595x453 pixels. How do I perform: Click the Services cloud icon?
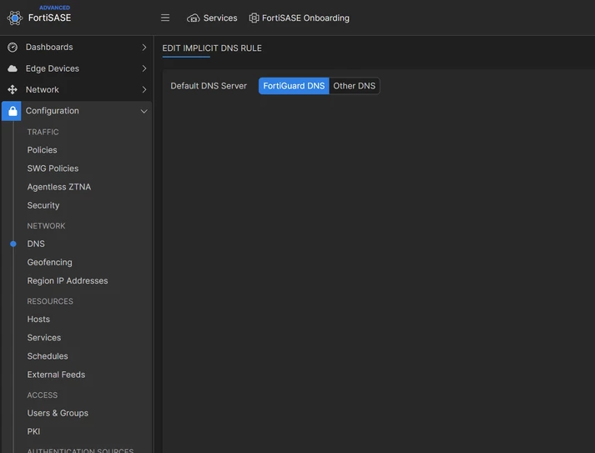point(193,18)
